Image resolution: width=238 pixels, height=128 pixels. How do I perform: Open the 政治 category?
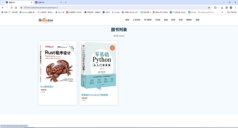pyautogui.click(x=166, y=20)
